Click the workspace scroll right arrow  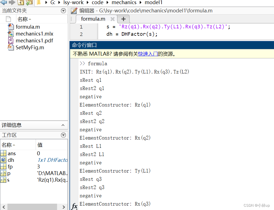coord(64,207)
